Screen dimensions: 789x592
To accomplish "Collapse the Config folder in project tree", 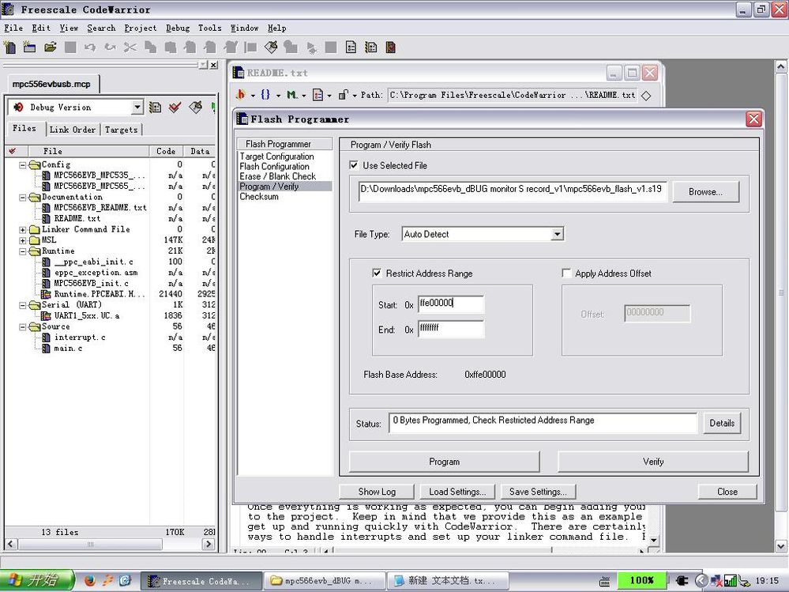I will [23, 164].
